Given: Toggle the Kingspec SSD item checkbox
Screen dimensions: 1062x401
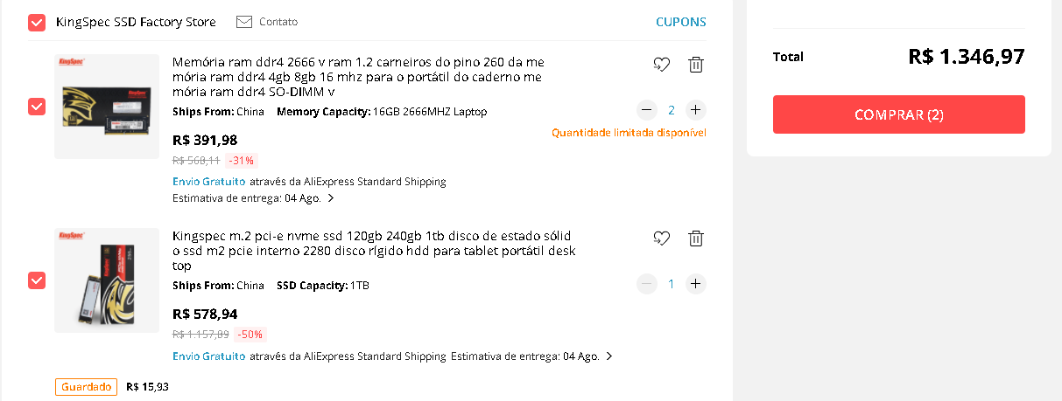Looking at the screenshot, I should pos(37,280).
